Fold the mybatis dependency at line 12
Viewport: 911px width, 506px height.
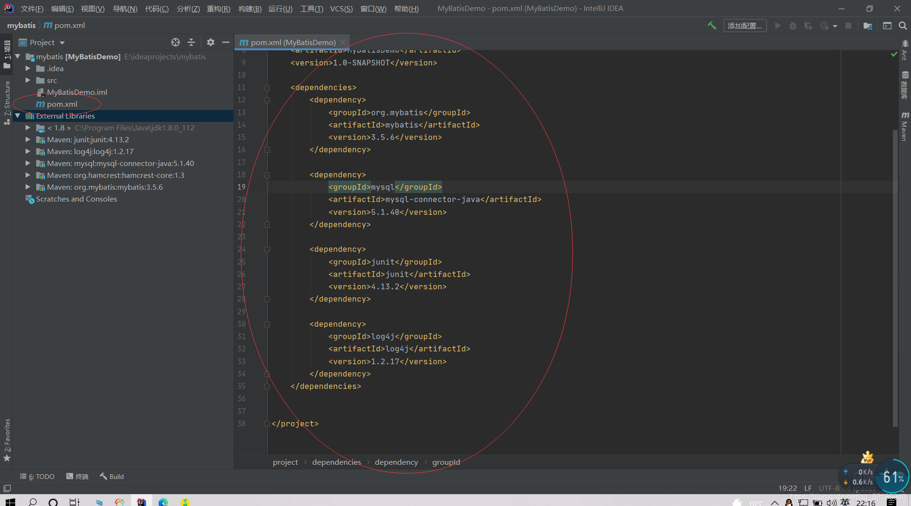267,100
